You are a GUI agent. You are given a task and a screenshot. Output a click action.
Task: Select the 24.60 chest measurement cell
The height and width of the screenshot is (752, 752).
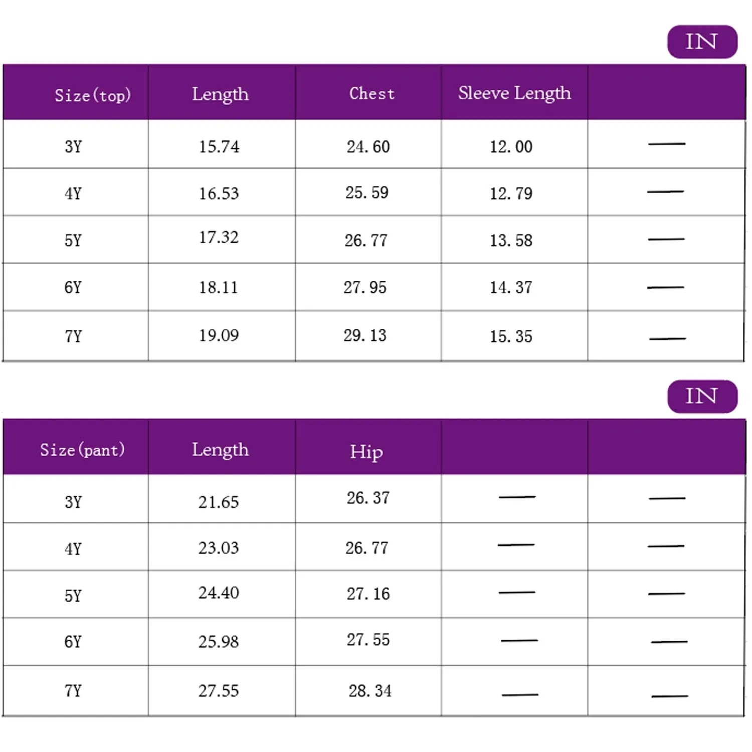tap(368, 146)
